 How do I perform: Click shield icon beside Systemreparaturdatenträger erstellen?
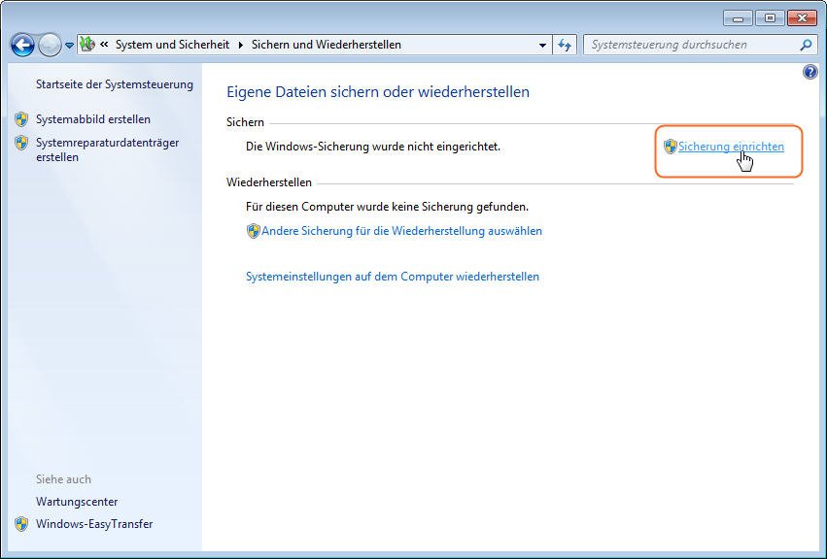click(x=21, y=143)
